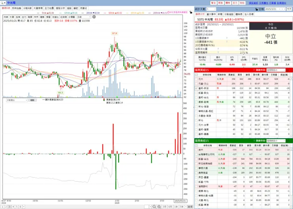Image resolution: width=293 pixels, height=209 pixels.
Task: Set chart range to 5年
Action: [182, 207]
